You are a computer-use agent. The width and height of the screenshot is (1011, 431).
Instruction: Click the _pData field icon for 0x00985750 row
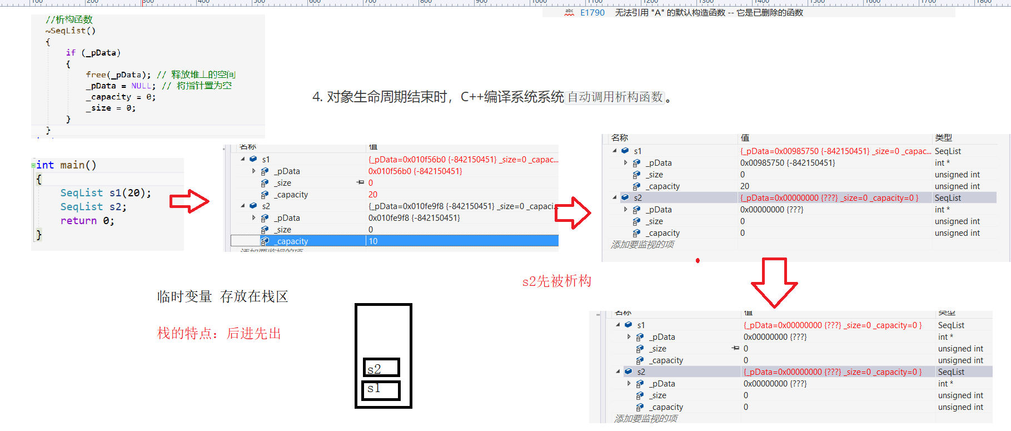[637, 163]
